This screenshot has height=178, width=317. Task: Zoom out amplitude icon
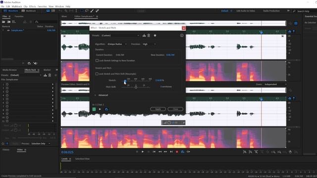click(x=251, y=152)
